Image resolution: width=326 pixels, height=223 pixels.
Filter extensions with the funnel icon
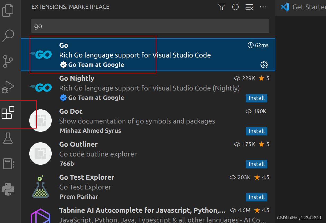click(222, 7)
